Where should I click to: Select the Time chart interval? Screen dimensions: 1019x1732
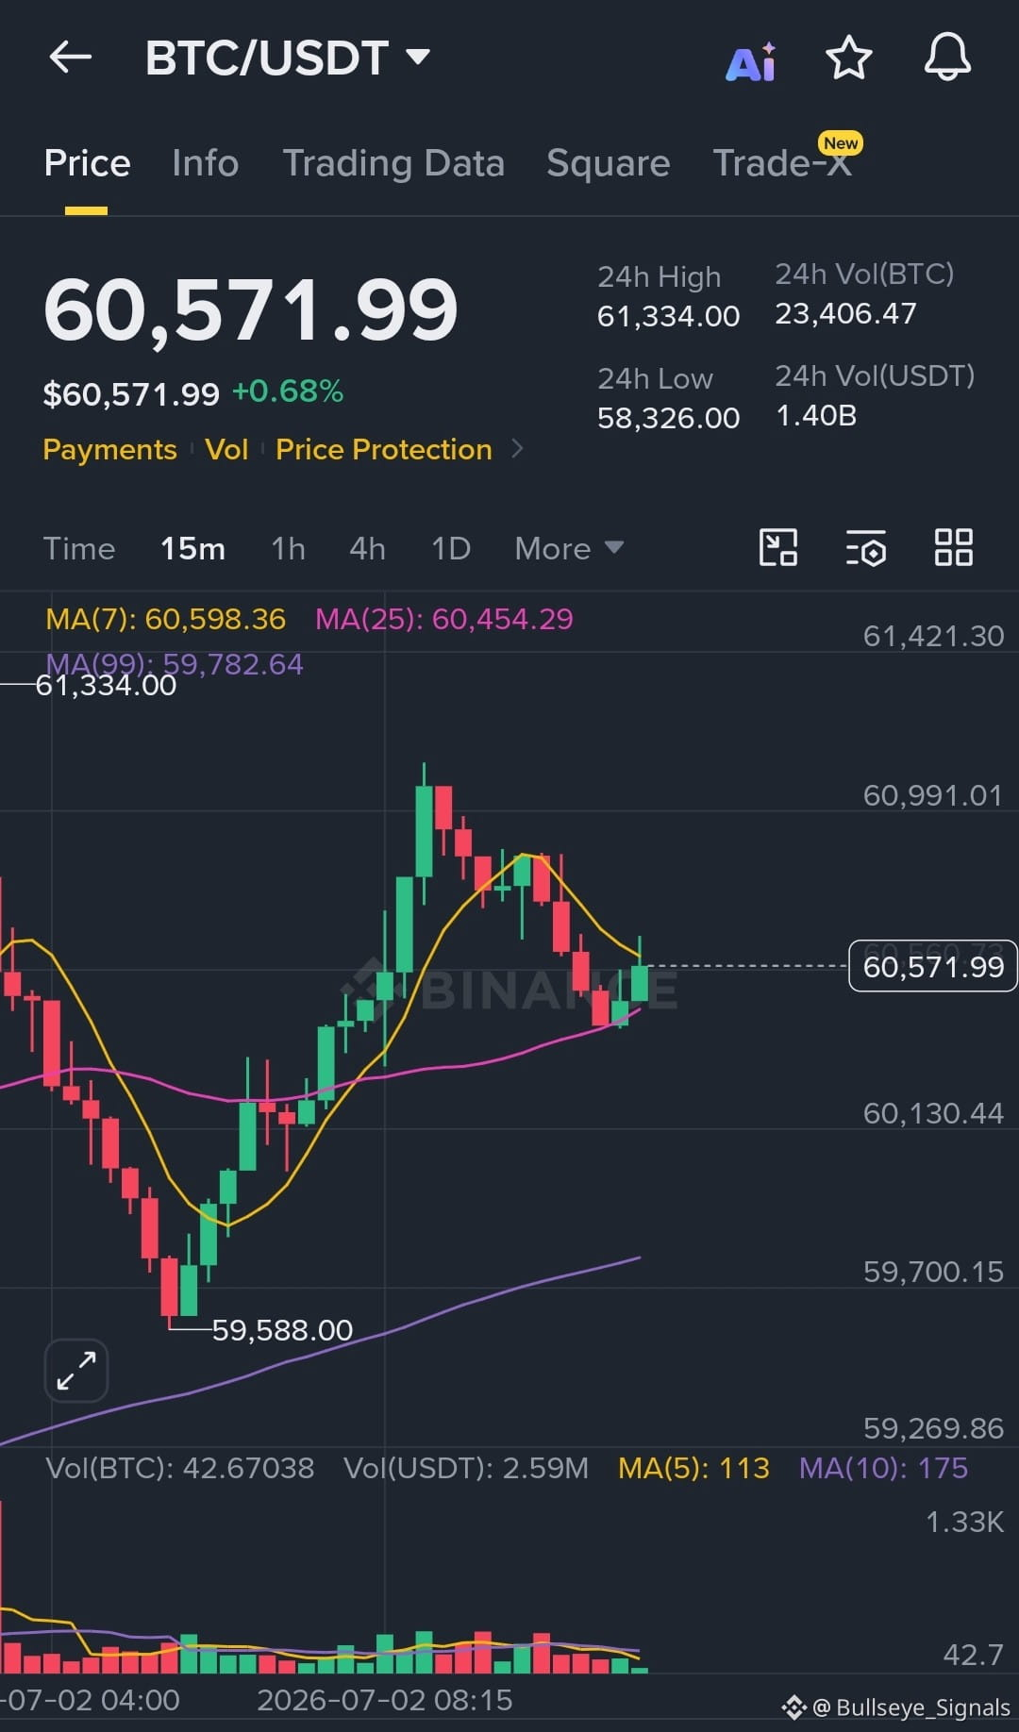point(79,548)
